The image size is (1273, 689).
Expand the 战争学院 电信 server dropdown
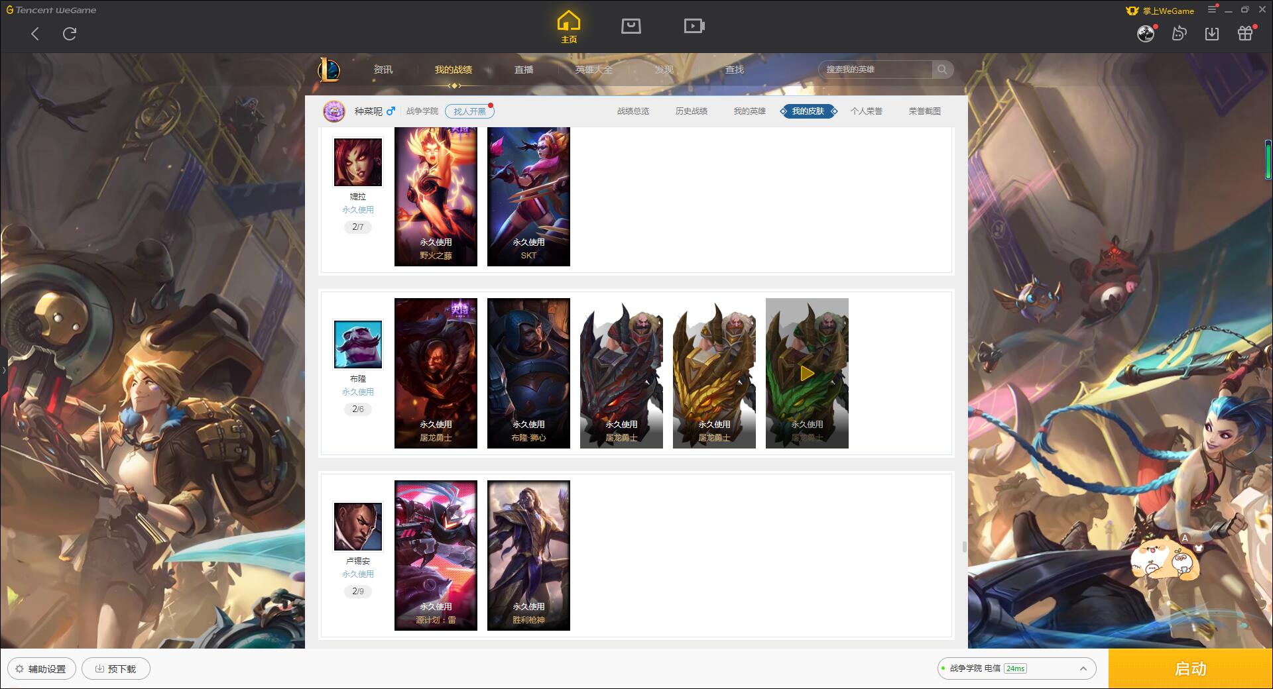point(1016,668)
